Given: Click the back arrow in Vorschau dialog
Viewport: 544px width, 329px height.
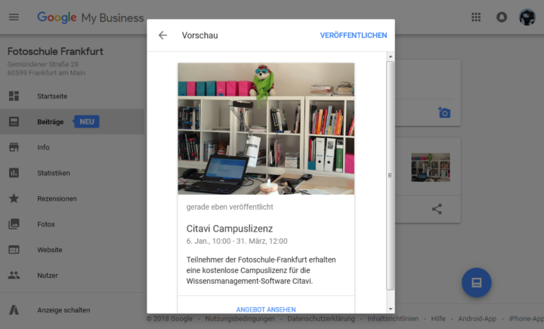Looking at the screenshot, I should (x=162, y=35).
